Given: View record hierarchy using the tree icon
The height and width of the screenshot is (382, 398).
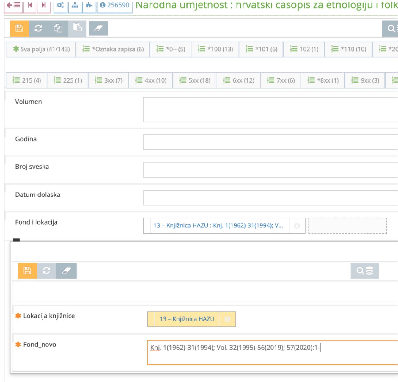Looking at the screenshot, I should click(75, 5).
